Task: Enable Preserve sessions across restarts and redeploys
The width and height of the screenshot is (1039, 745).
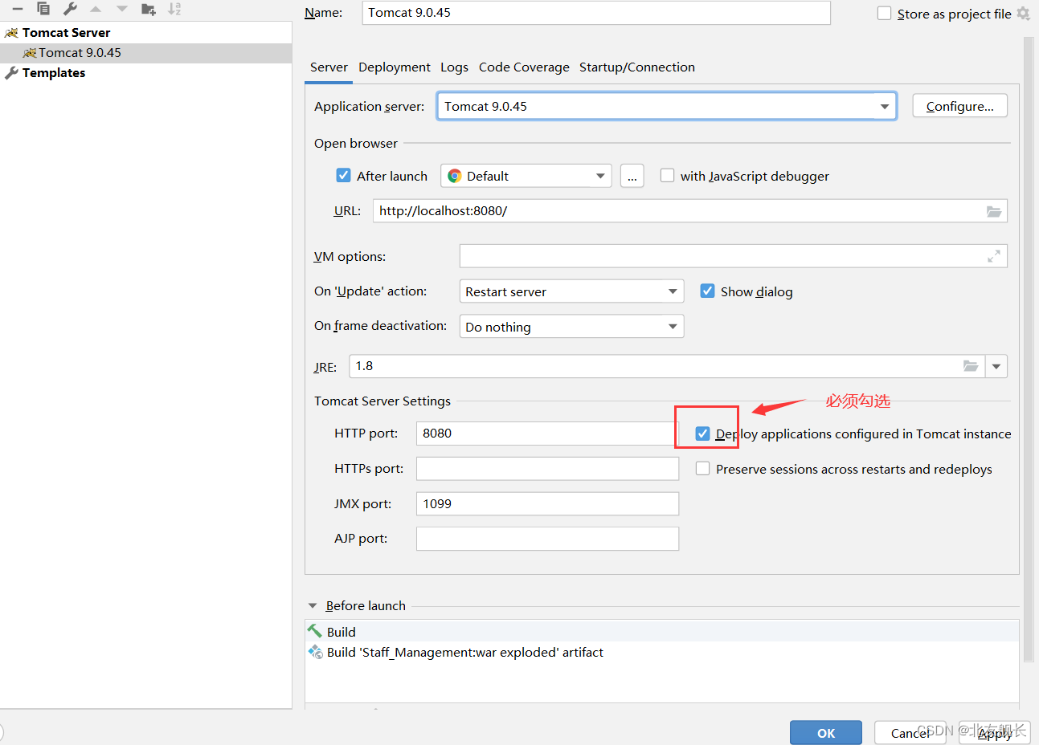Action: click(x=702, y=469)
